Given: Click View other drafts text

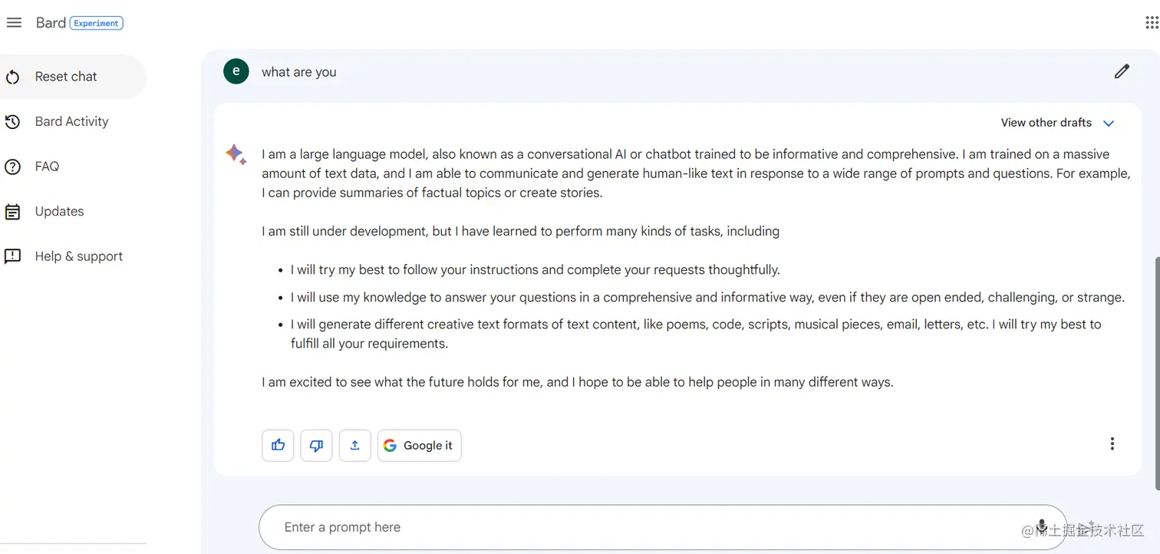Looking at the screenshot, I should pos(1046,123).
